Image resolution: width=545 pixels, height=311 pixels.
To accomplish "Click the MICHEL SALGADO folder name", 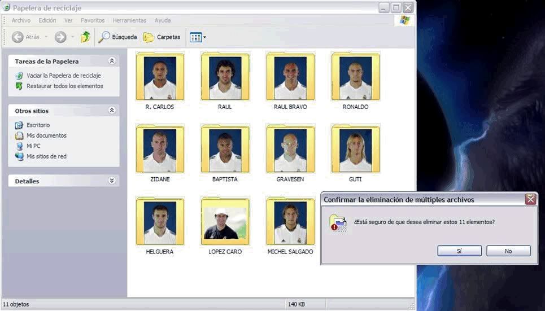I will point(290,252).
